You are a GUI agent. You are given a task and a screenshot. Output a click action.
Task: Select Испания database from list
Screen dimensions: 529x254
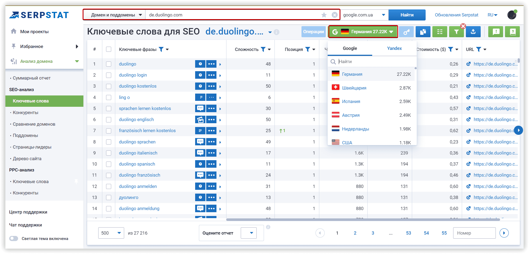click(x=371, y=101)
